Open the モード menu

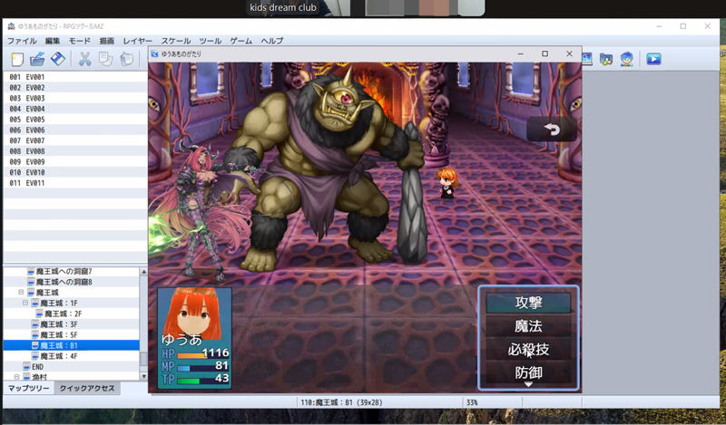tap(80, 41)
